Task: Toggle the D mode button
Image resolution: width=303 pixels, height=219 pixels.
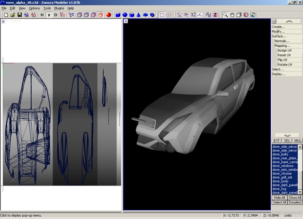Action: pos(55,15)
